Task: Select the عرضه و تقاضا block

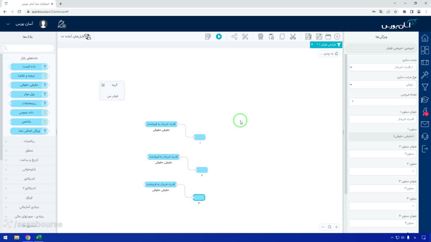Action: [29, 76]
